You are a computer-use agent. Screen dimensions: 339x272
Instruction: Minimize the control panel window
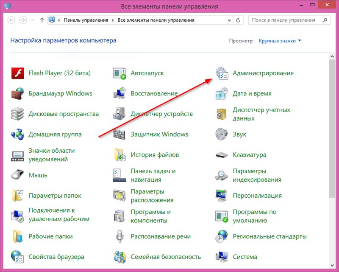tap(302, 5)
